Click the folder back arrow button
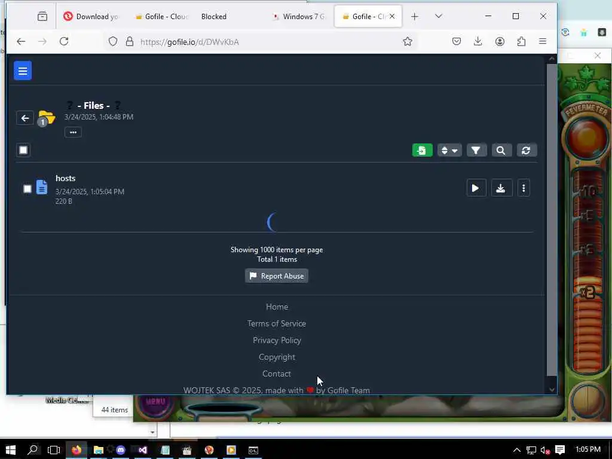The height and width of the screenshot is (459, 612). click(25, 118)
